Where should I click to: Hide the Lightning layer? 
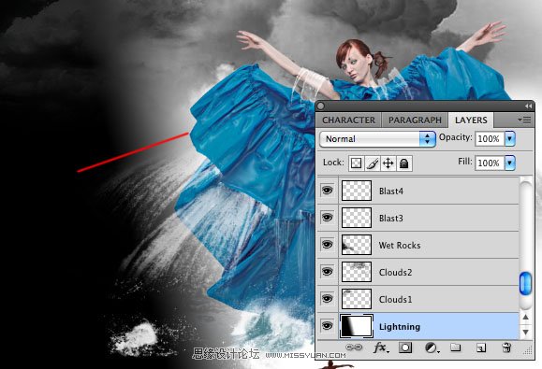[327, 325]
